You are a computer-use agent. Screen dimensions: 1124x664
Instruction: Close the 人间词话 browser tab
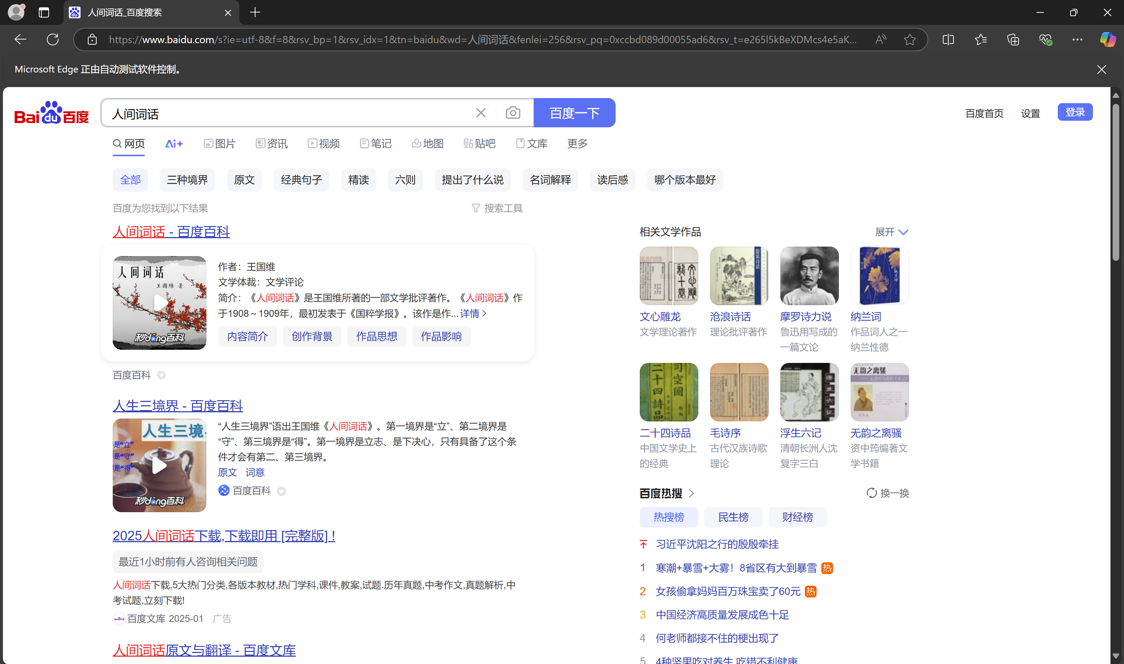point(228,12)
